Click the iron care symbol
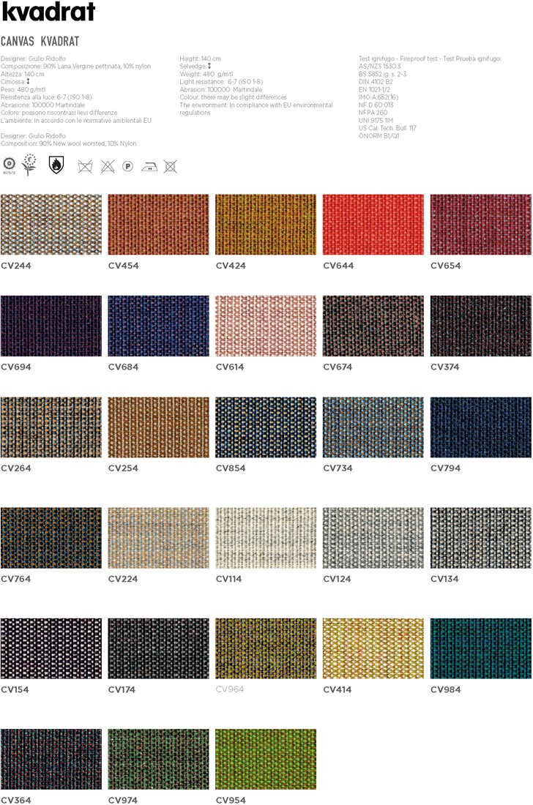The width and height of the screenshot is (533, 805). [149, 167]
